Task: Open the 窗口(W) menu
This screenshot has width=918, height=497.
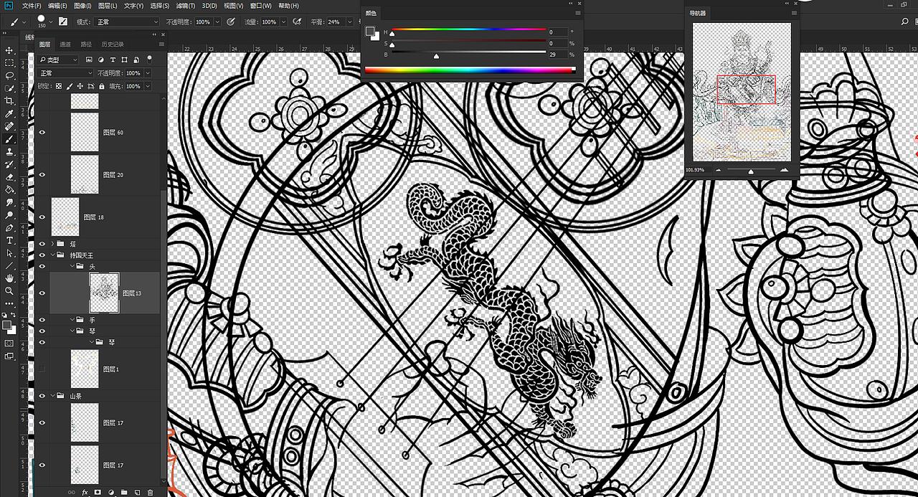Action: (261, 5)
